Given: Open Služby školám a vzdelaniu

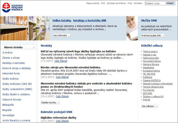Looking at the screenshot, I should (x=16, y=94).
